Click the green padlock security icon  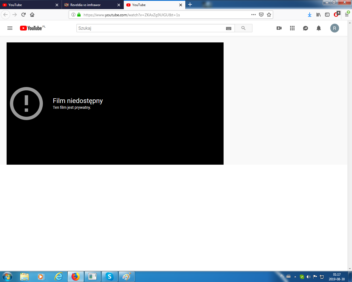pos(79,15)
